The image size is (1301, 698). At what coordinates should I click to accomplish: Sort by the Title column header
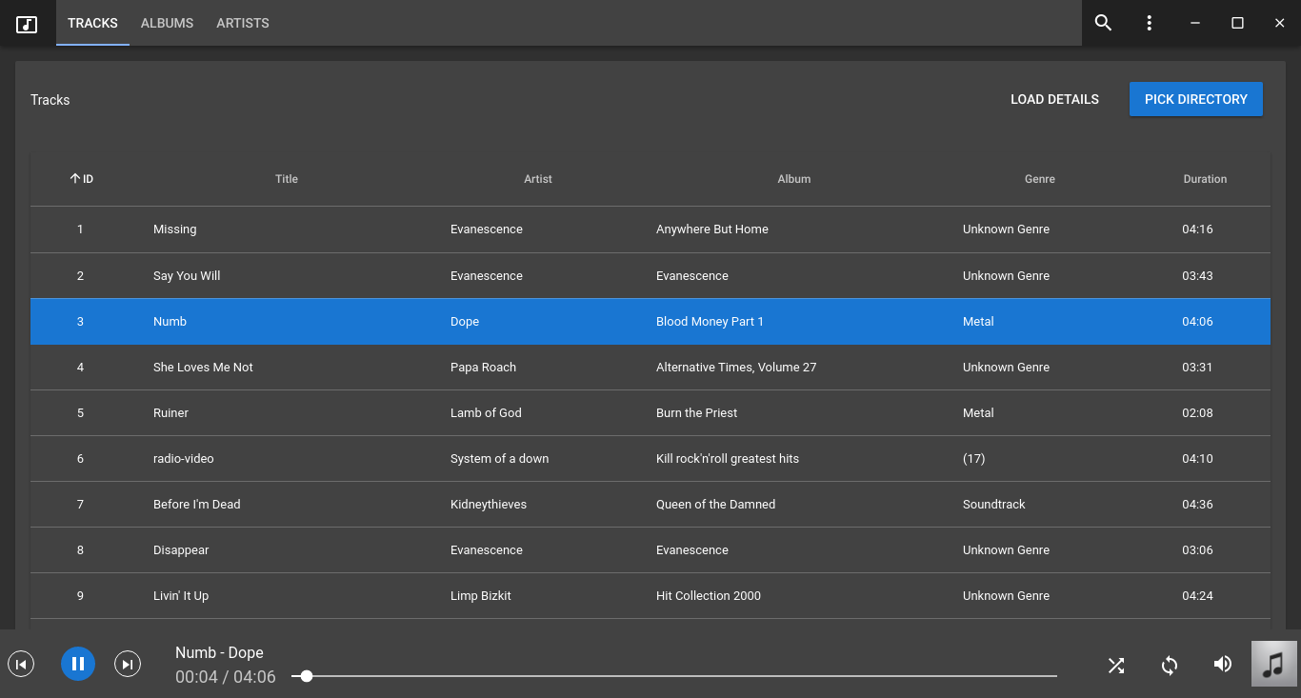pyautogui.click(x=287, y=179)
